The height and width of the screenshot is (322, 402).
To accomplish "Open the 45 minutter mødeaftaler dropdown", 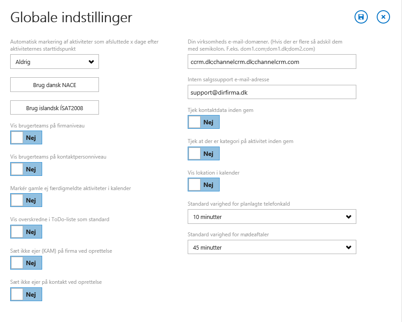I will (272, 247).
